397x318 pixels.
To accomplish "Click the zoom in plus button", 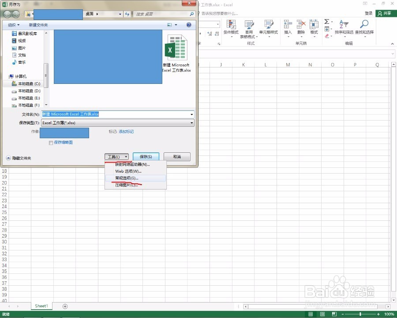I will pos(378,314).
